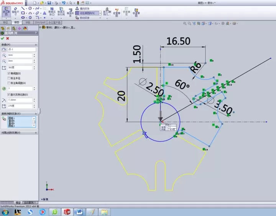Open the Windows Start button
The image size is (276, 216).
point(5,212)
